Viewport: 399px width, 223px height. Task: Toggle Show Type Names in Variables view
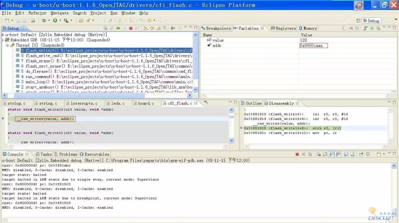point(344,28)
